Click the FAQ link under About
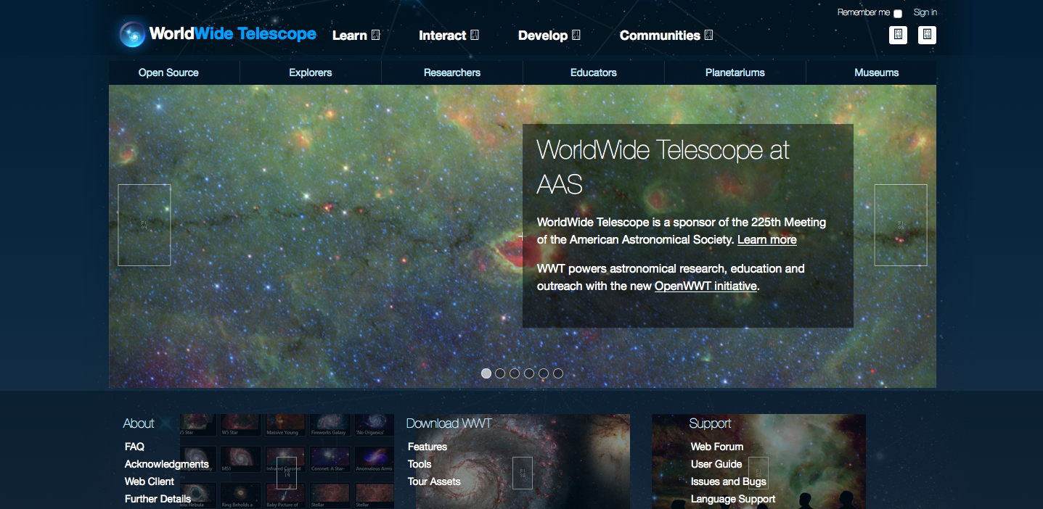This screenshot has height=509, width=1043. 134,447
